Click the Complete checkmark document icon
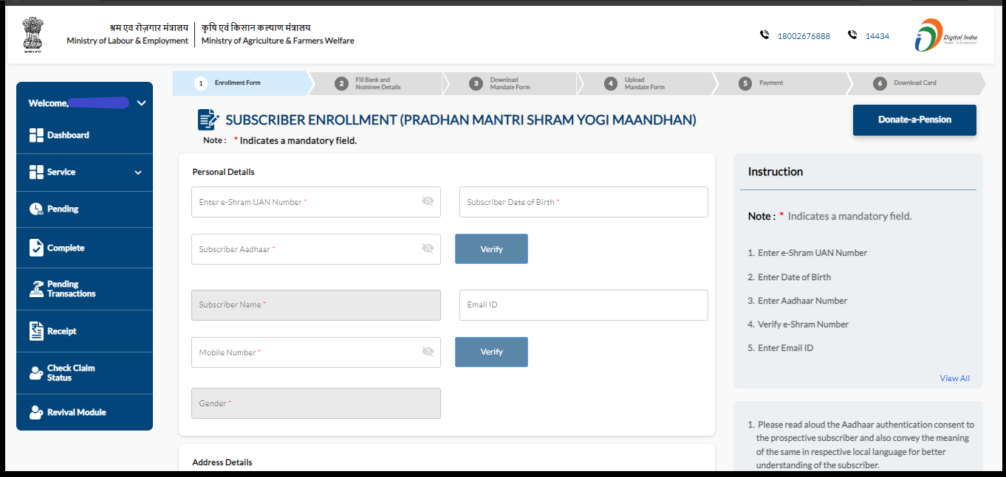Screen dimensions: 1006x477 point(36,248)
